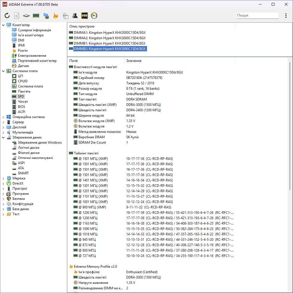
Task: Select the SPD tree item
Action: click(21, 97)
